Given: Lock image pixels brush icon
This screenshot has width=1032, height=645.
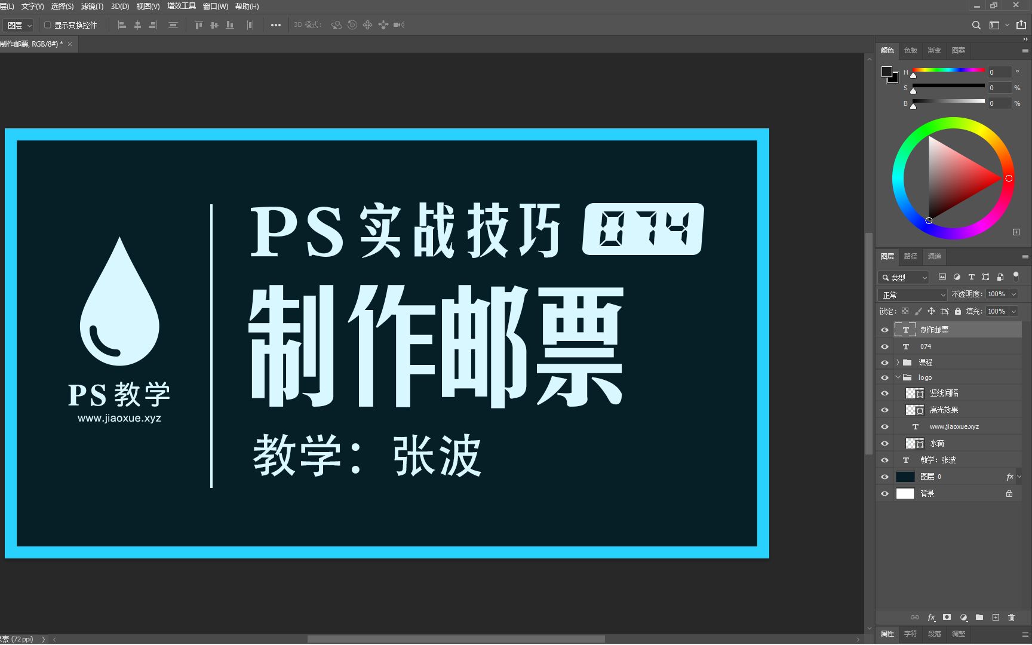Looking at the screenshot, I should [x=919, y=311].
